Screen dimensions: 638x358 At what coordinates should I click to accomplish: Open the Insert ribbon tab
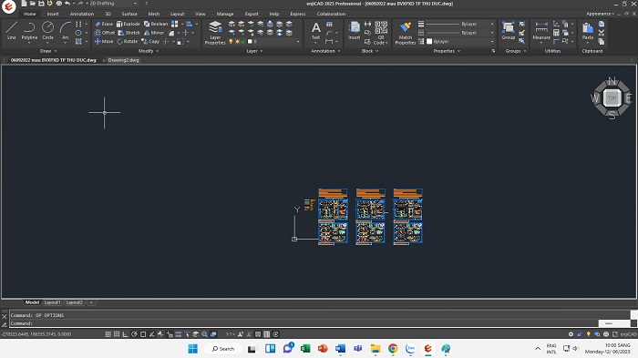pyautogui.click(x=53, y=14)
